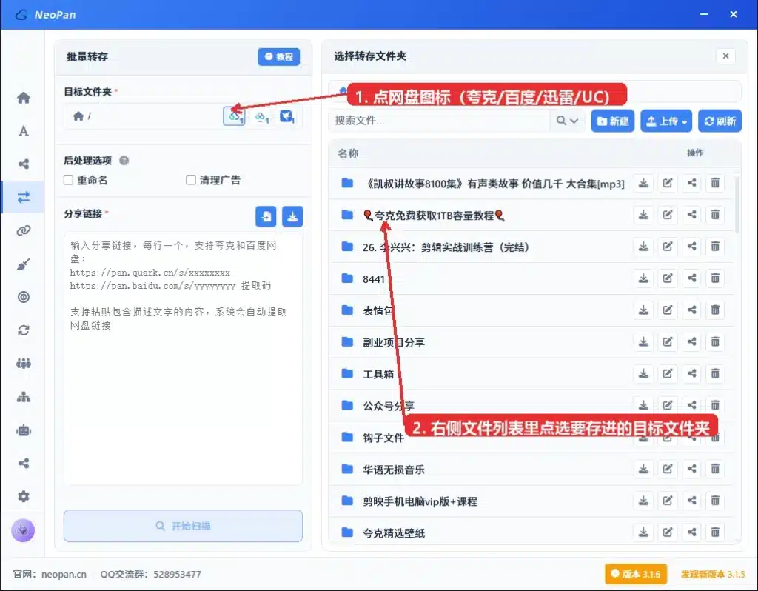Download the 夸克精选壁纸 folder

(x=643, y=532)
